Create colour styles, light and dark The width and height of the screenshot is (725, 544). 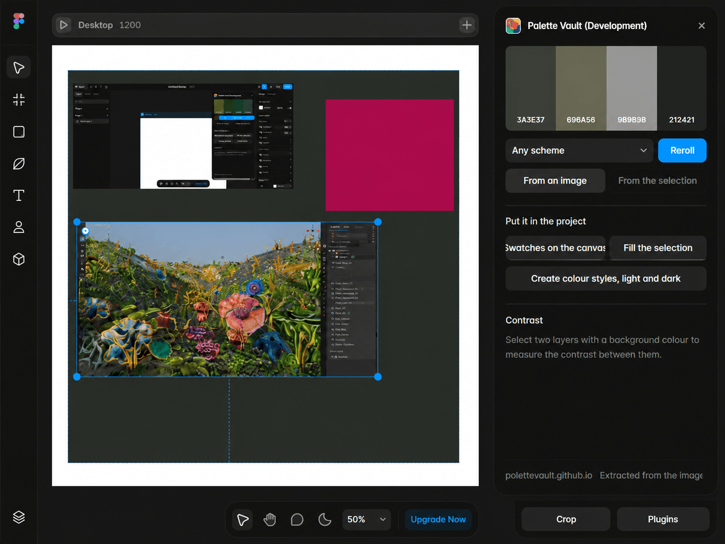pyautogui.click(x=606, y=279)
